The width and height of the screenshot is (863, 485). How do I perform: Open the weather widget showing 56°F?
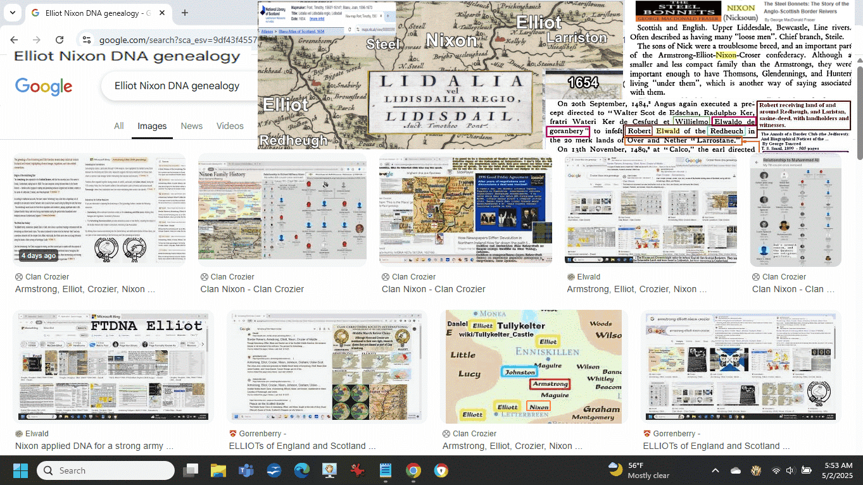639,470
